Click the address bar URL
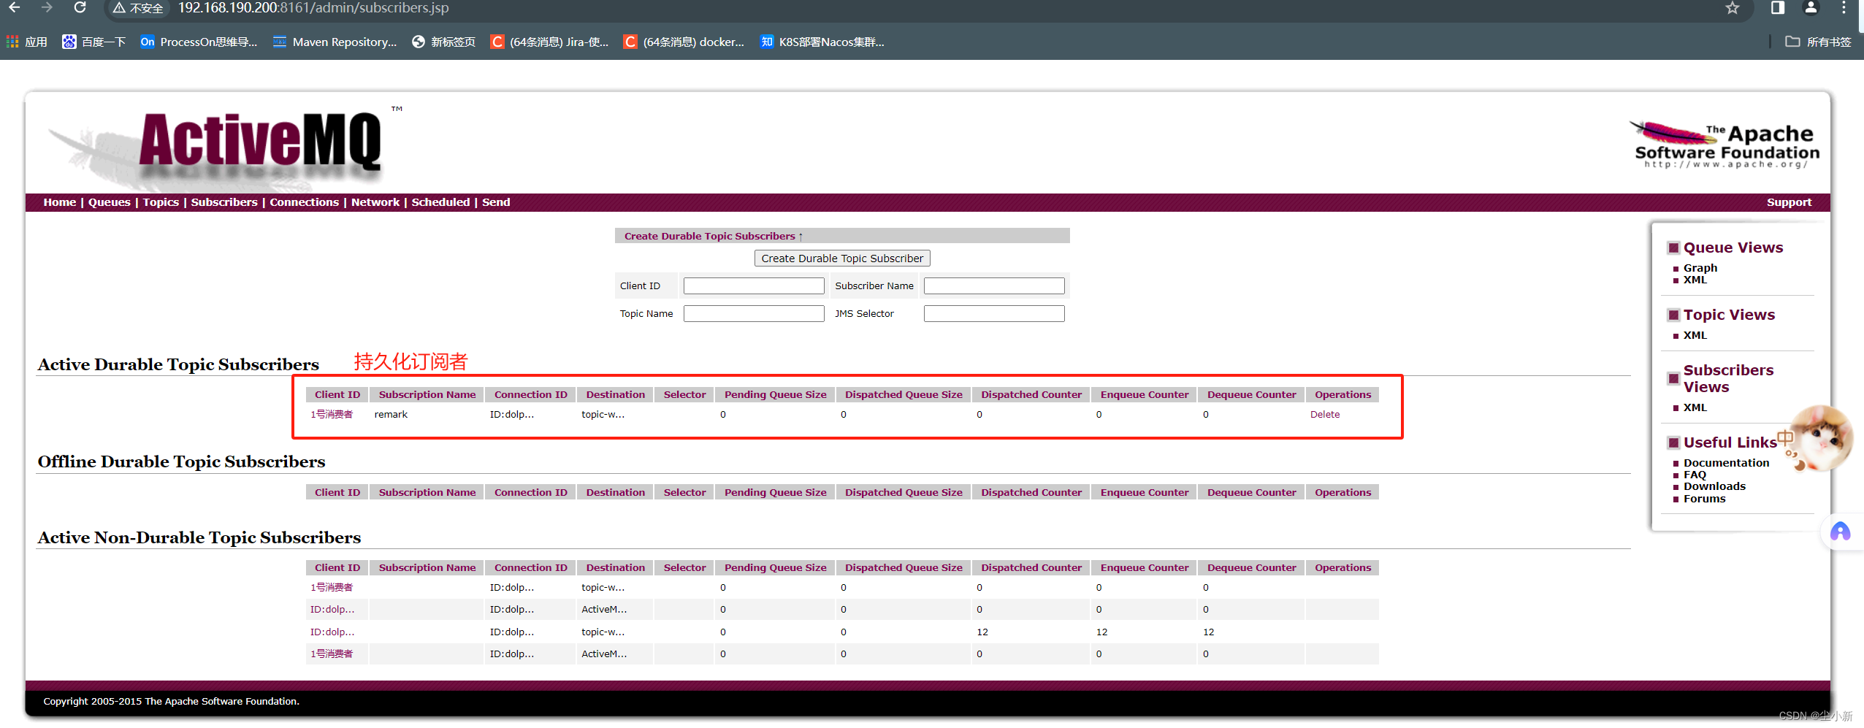Image resolution: width=1864 pixels, height=728 pixels. (313, 8)
